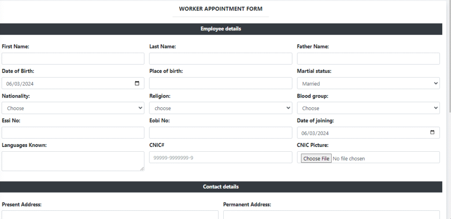Select the Father Name text box
This screenshot has height=219, width=451.
368,58
